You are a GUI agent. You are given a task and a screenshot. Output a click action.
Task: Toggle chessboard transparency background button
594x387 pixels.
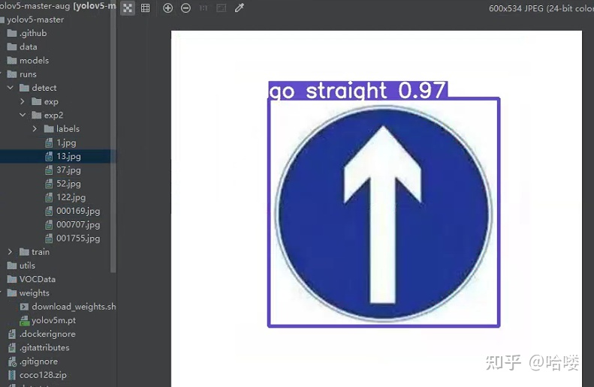click(128, 8)
